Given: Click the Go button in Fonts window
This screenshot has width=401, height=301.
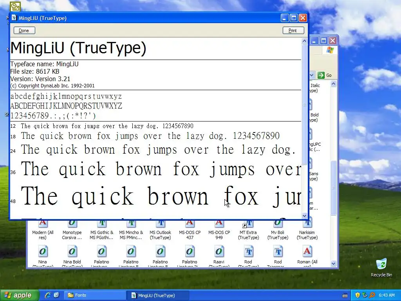Looking at the screenshot, I should pyautogui.click(x=325, y=75).
